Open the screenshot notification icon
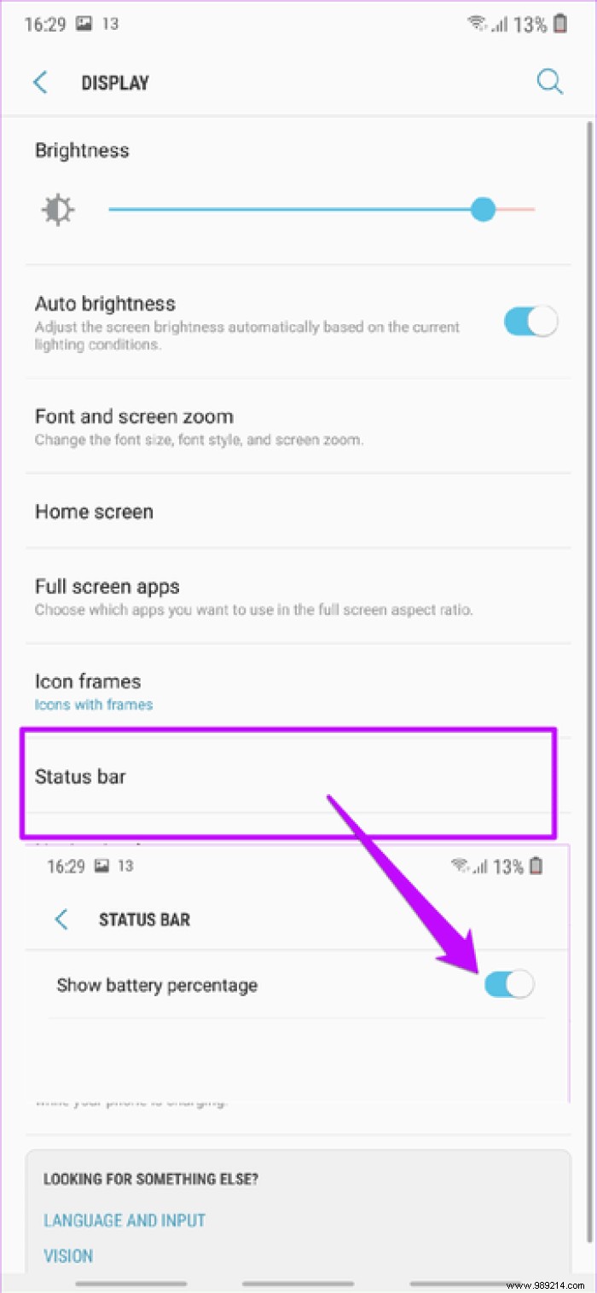597x1293 pixels. point(84,25)
